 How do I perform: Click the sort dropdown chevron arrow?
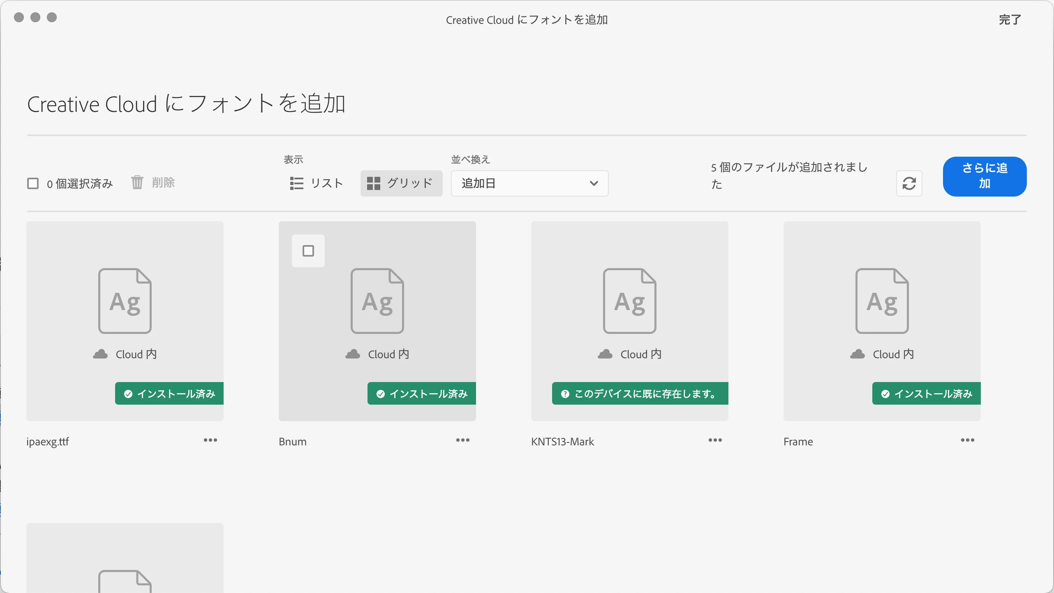pyautogui.click(x=594, y=183)
